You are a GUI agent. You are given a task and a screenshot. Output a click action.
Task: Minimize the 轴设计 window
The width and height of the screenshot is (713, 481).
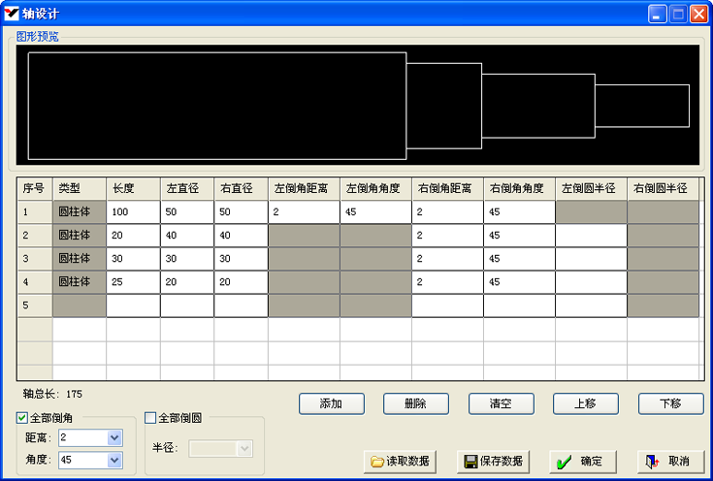(658, 14)
